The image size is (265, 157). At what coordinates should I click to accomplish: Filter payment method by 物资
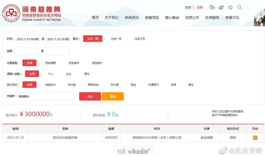point(174,85)
